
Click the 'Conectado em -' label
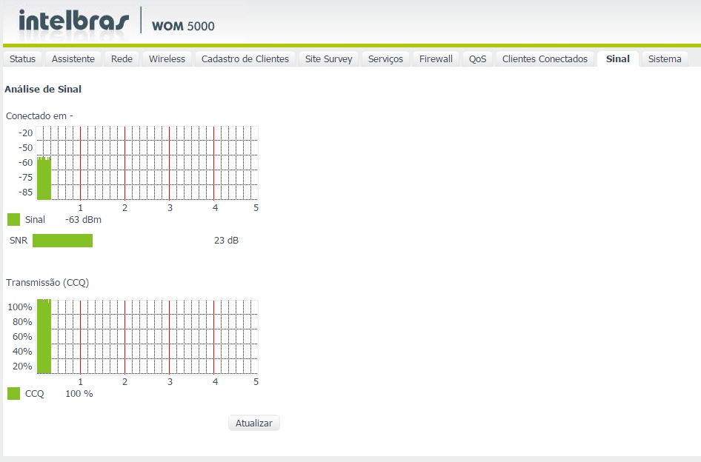coord(39,115)
